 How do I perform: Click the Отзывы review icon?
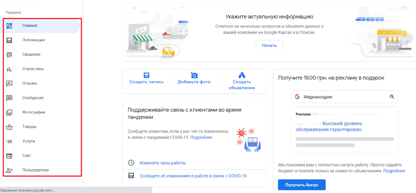[9, 83]
